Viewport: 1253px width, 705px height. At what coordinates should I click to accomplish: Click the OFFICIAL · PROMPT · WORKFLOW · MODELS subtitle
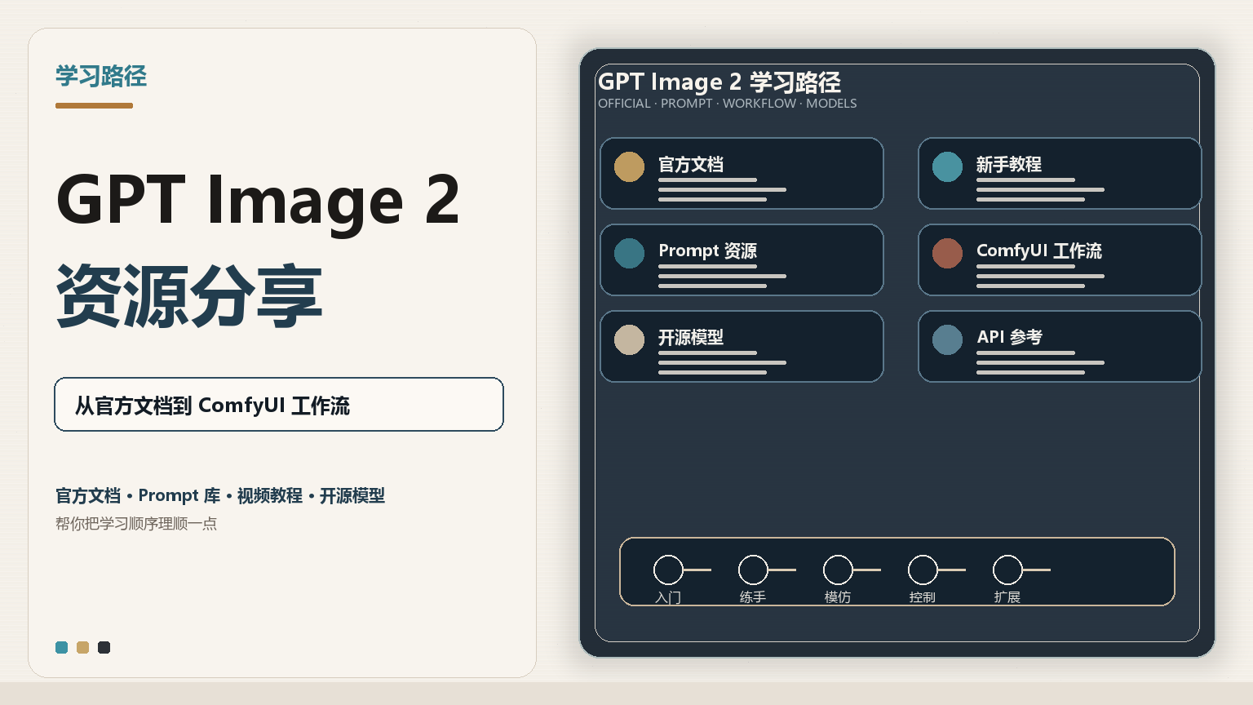coord(727,104)
